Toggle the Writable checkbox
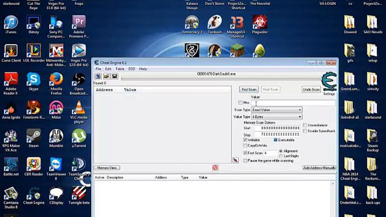The image size is (386, 217). [x=245, y=140]
